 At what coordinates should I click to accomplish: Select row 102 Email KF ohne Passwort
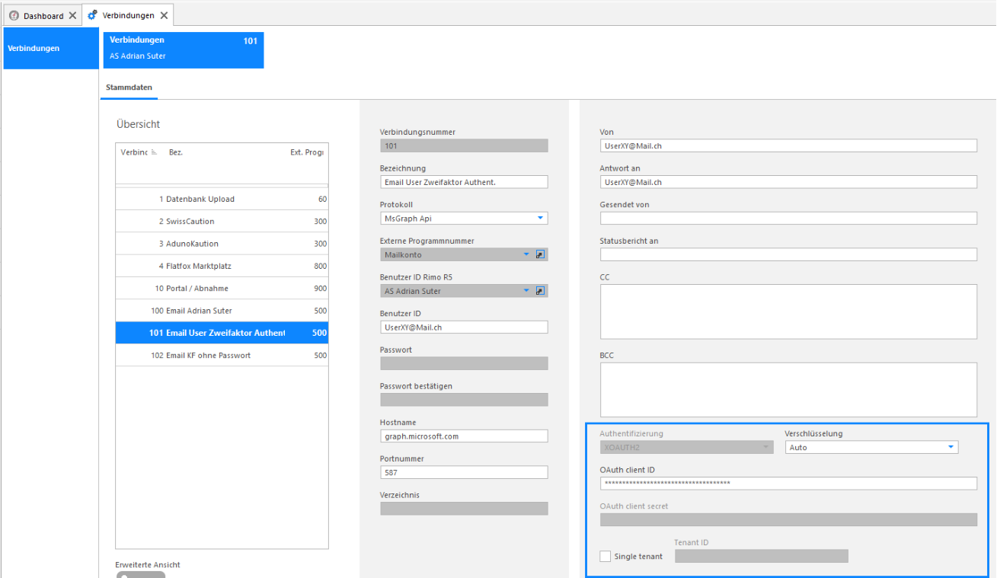[222, 356]
